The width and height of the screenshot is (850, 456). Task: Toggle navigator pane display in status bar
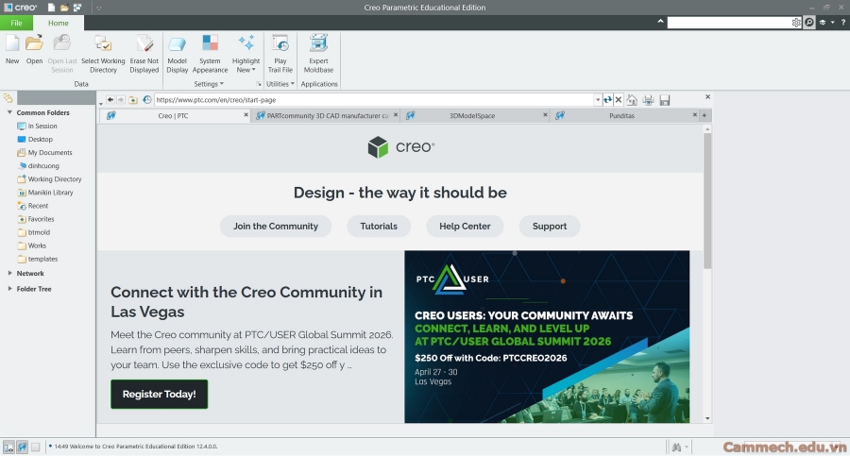tap(8, 448)
